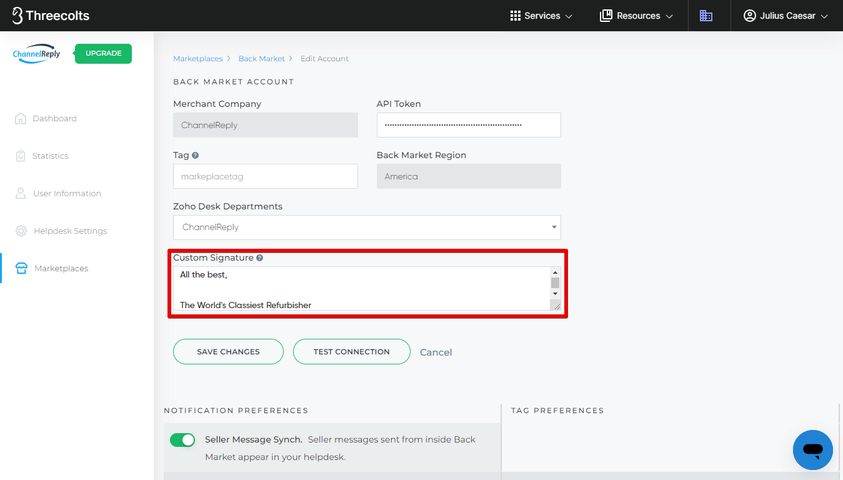Viewport: 843px width, 480px height.
Task: Open the blue chat widget
Action: 812,450
